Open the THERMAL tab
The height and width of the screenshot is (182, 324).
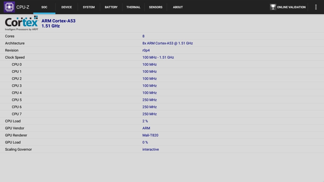point(133,7)
